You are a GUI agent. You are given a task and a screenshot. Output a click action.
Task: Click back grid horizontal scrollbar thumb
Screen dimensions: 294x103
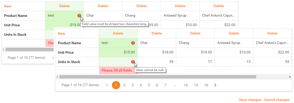pos(30,50)
